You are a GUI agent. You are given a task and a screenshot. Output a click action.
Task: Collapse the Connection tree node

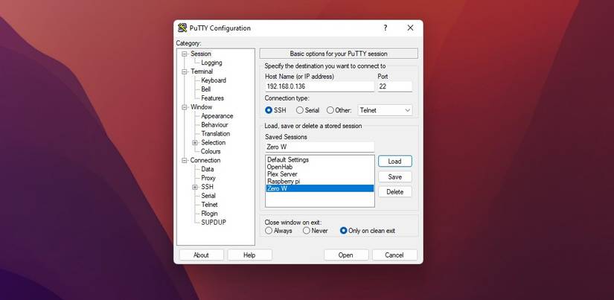[185, 161]
